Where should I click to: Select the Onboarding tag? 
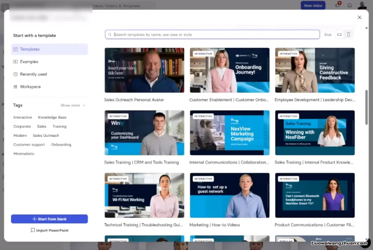tap(61, 144)
